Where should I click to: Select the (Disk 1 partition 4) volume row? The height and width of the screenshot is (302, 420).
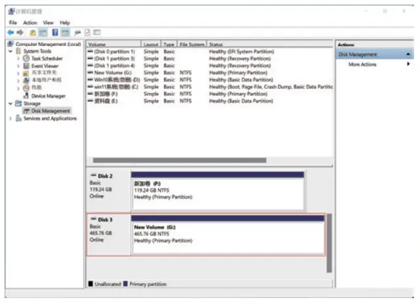210,66
